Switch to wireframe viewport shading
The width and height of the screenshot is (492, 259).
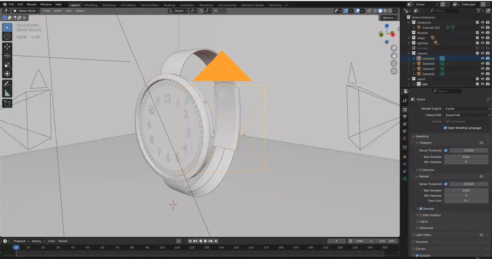click(375, 11)
